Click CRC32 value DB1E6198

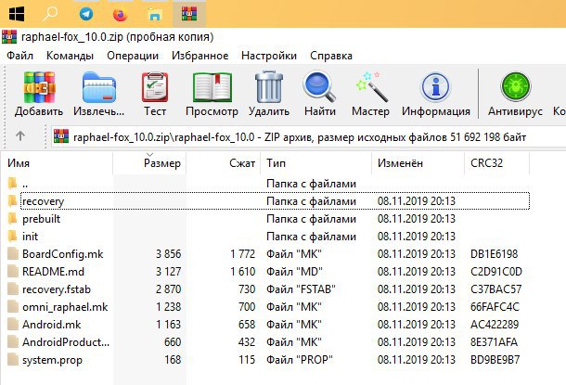(x=495, y=254)
